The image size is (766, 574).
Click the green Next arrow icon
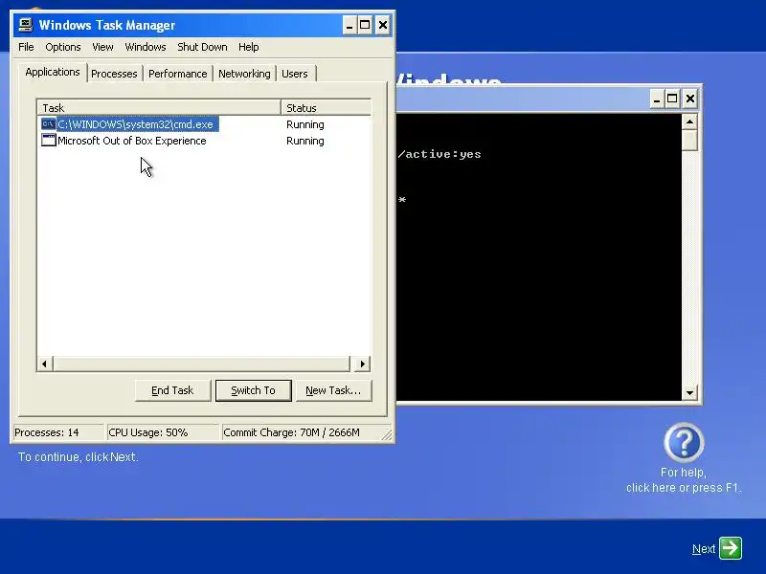click(x=731, y=548)
